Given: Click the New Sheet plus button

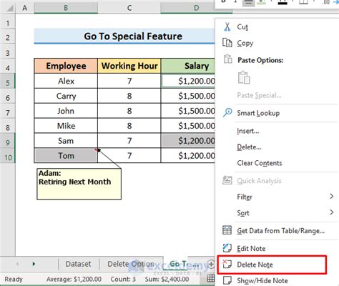Looking at the screenshot, I should 211,264.
